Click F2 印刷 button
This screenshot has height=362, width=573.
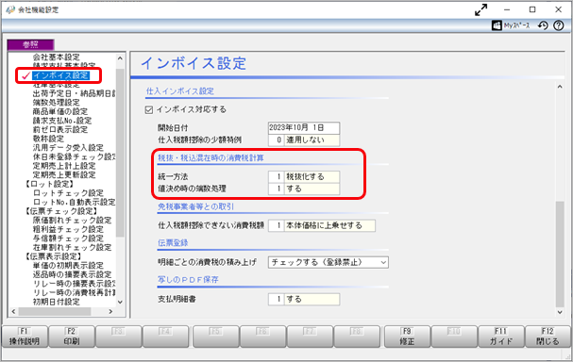coord(71,337)
